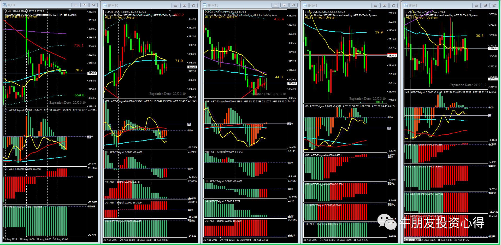Click the red 716.1 value in IF,H1
The height and width of the screenshot is (245, 501).
tap(79, 45)
